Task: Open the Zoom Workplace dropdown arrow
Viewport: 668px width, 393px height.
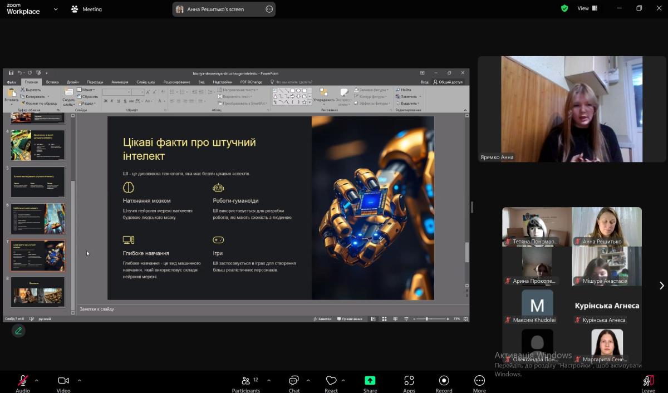Action: tap(56, 9)
